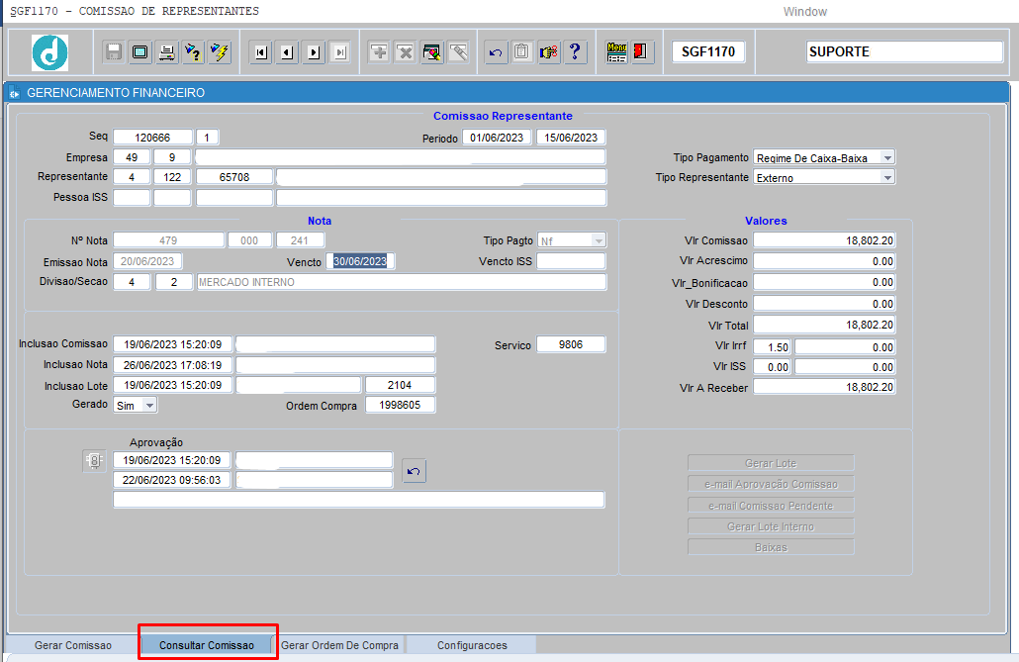Click e-mail Comissao Pendente button
This screenshot has width=1019, height=662.
point(771,506)
